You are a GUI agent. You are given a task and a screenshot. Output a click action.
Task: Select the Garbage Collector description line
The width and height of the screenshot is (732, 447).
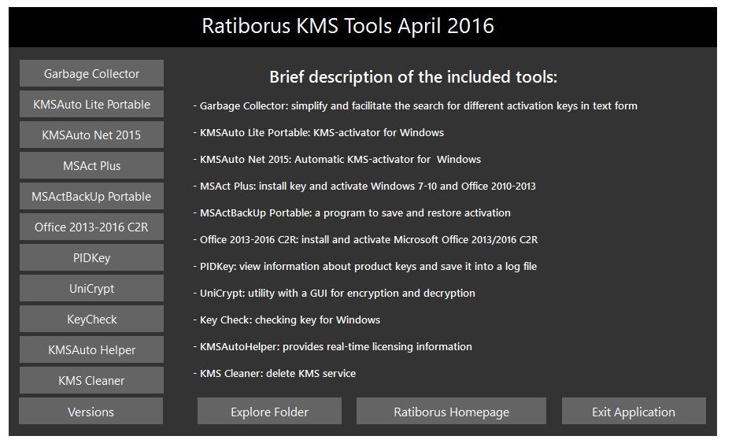[x=416, y=106]
